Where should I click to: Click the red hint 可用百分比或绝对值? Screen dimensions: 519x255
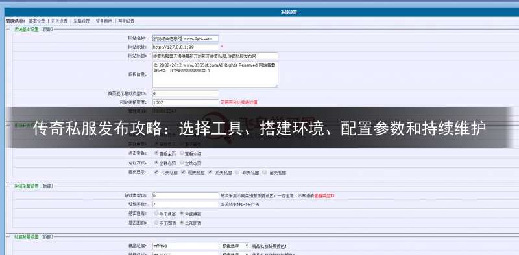239,102
